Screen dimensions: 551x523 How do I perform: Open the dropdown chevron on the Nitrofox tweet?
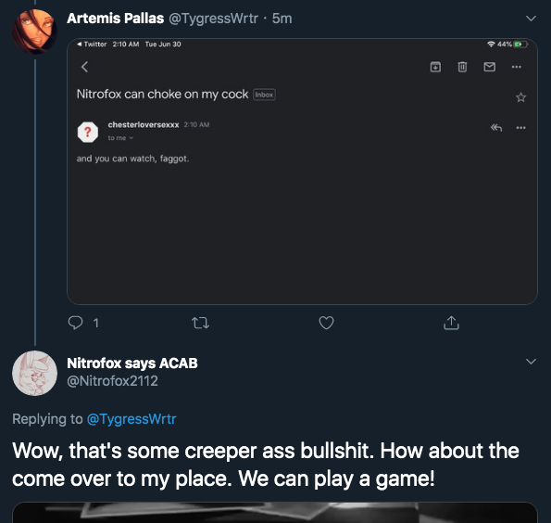[531, 362]
